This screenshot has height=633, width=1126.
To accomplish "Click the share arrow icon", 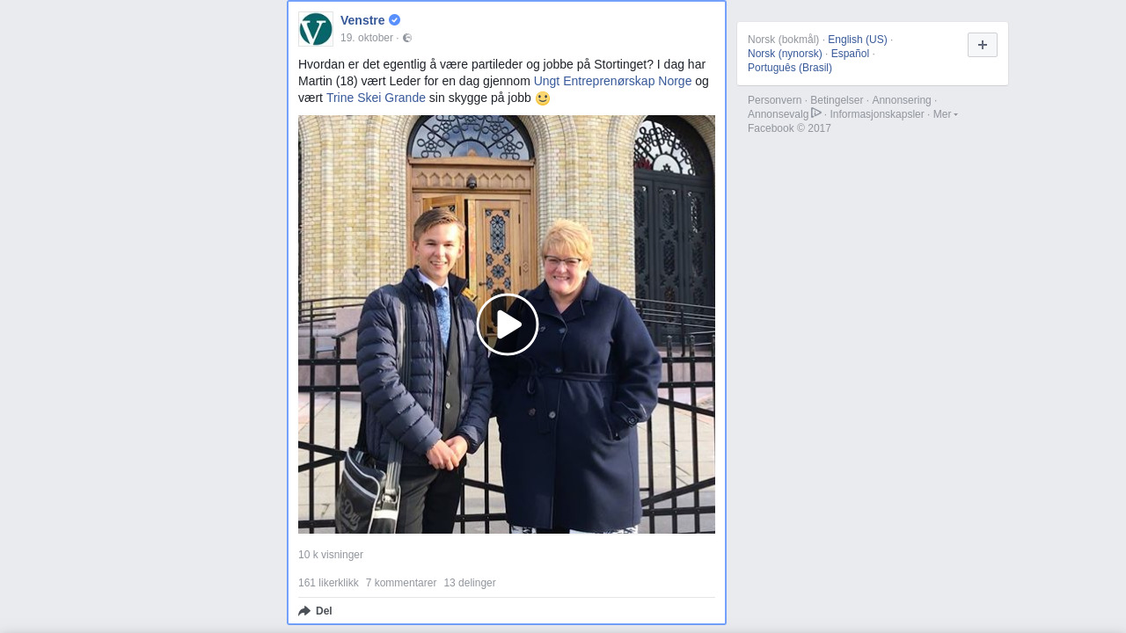I will coord(304,611).
